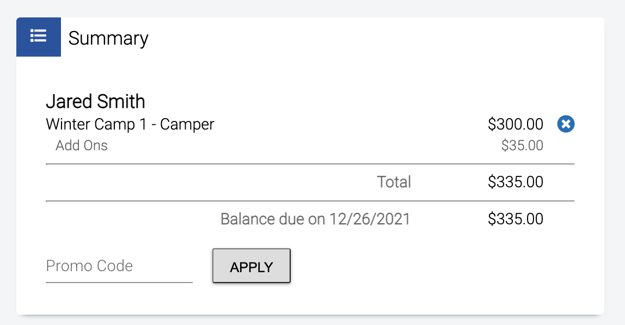Click the divider line below the Total row
The height and width of the screenshot is (325, 625).
[310, 201]
